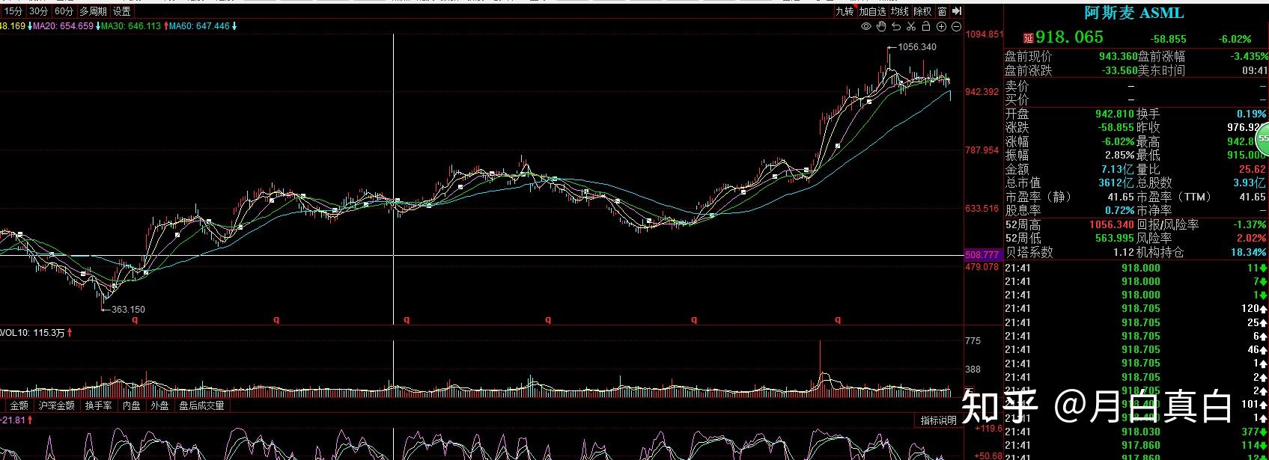Click the 633.516 price axis label
The width and height of the screenshot is (1269, 460).
[982, 209]
